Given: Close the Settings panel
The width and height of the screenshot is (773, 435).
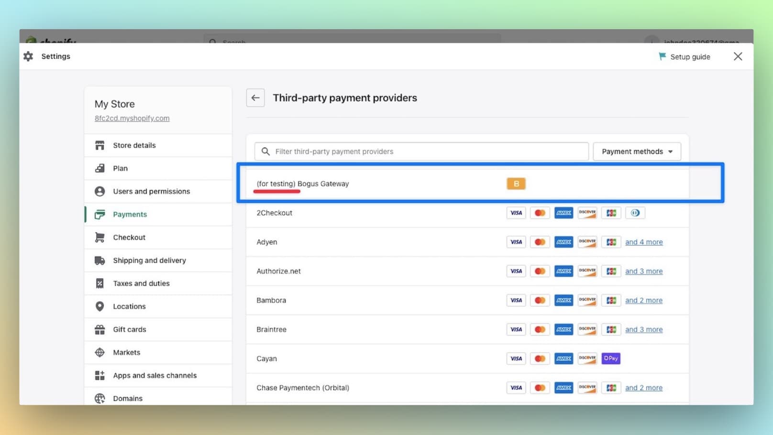Looking at the screenshot, I should pyautogui.click(x=738, y=56).
